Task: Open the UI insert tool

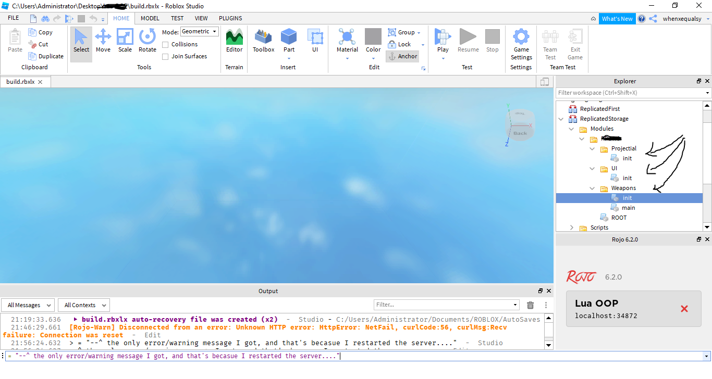Action: pyautogui.click(x=315, y=41)
